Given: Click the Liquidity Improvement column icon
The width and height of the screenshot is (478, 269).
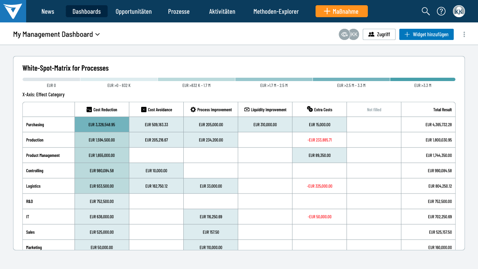Looking at the screenshot, I should point(247,109).
